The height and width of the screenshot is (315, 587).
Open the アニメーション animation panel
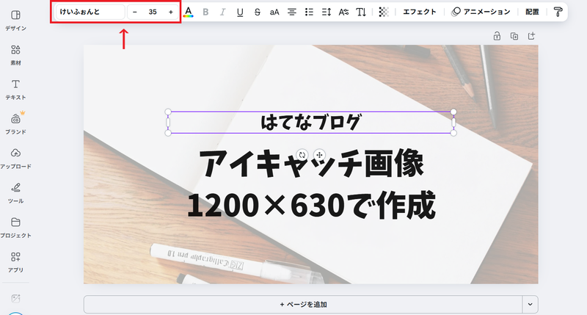481,12
